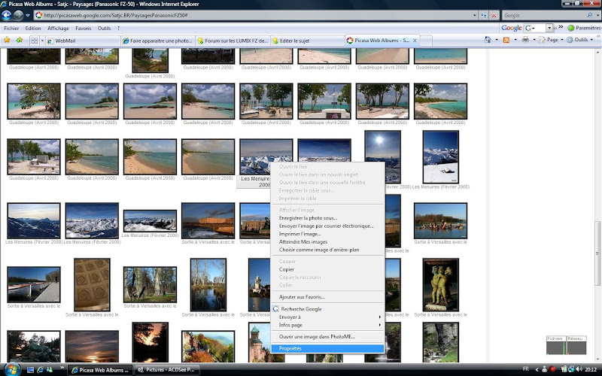The height and width of the screenshot is (376, 602).
Task: Click Picasa Web Albums taskbar button
Action: tap(100, 370)
